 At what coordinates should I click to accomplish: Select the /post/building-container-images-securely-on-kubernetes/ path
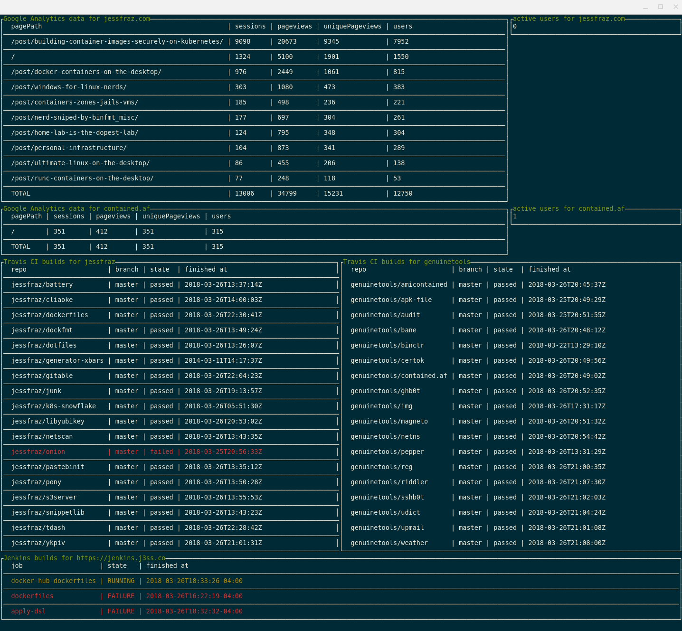click(x=117, y=42)
